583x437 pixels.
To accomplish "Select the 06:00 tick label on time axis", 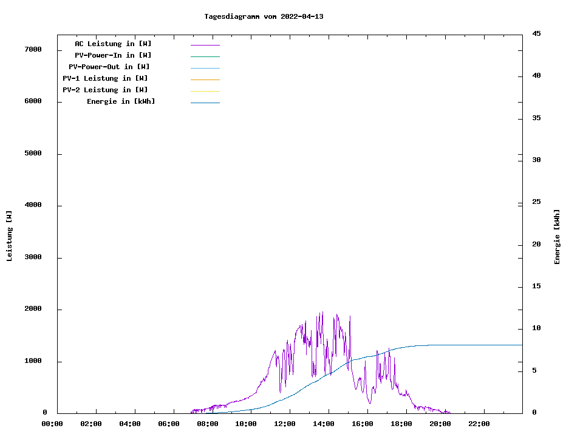I will [168, 424].
